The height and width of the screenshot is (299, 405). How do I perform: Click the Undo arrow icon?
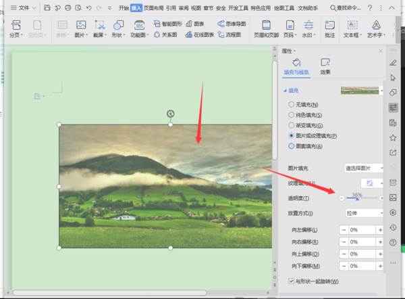[x=89, y=8]
